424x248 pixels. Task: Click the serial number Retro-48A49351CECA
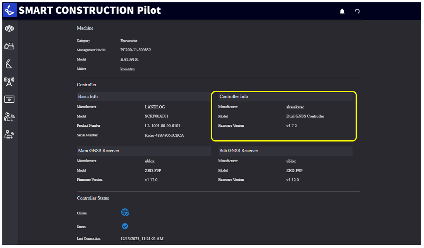pos(164,135)
